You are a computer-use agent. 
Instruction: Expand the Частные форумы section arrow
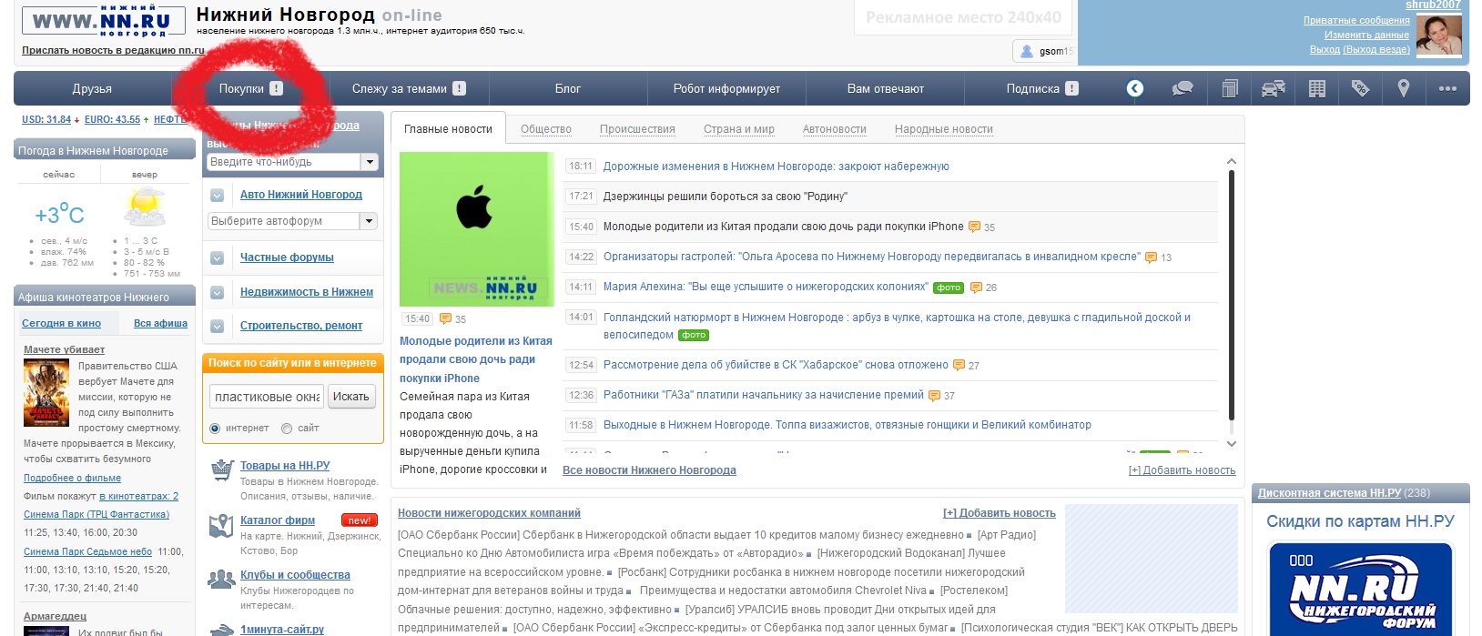(x=217, y=257)
